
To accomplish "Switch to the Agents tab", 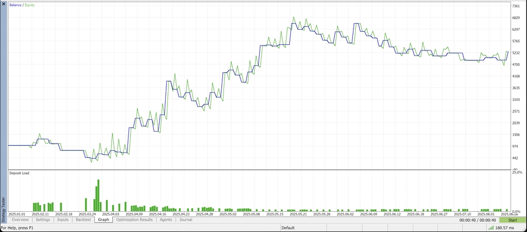I will (x=166, y=220).
